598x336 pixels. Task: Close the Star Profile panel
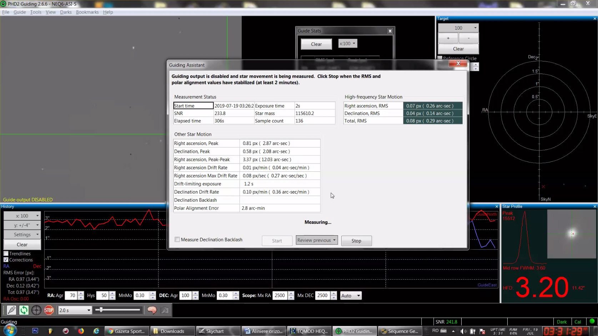pos(595,206)
